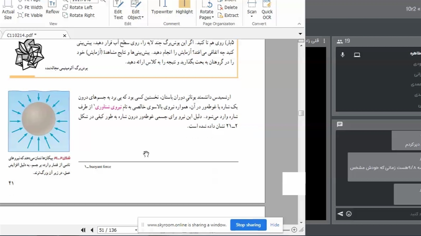The image size is (421, 236).
Task: Click the zoom in plus button
Action: pyautogui.click(x=294, y=230)
